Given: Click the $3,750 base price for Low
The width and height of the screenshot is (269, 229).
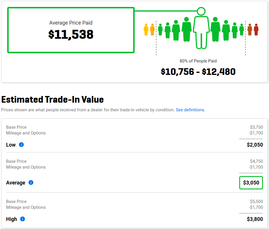Looking at the screenshot, I should point(256,127).
